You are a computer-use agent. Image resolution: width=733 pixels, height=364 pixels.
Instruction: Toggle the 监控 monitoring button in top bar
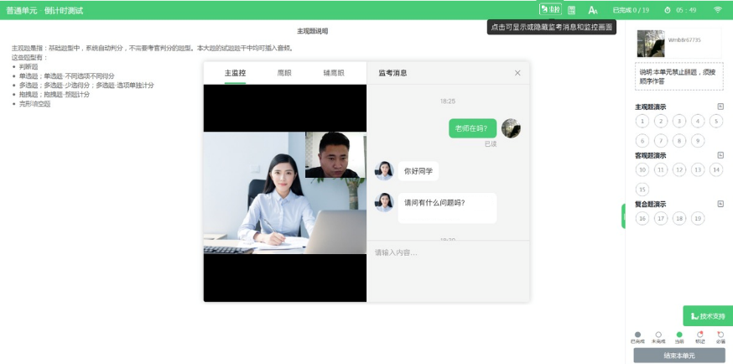pos(550,9)
